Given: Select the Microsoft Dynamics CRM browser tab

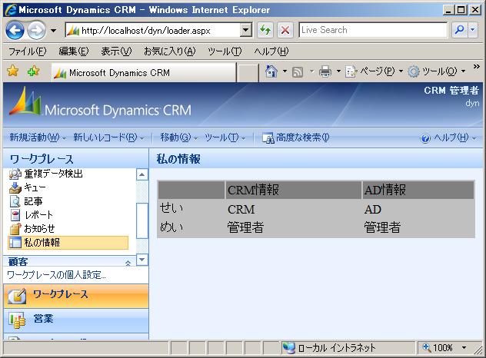Looking at the screenshot, I should pyautogui.click(x=144, y=73).
